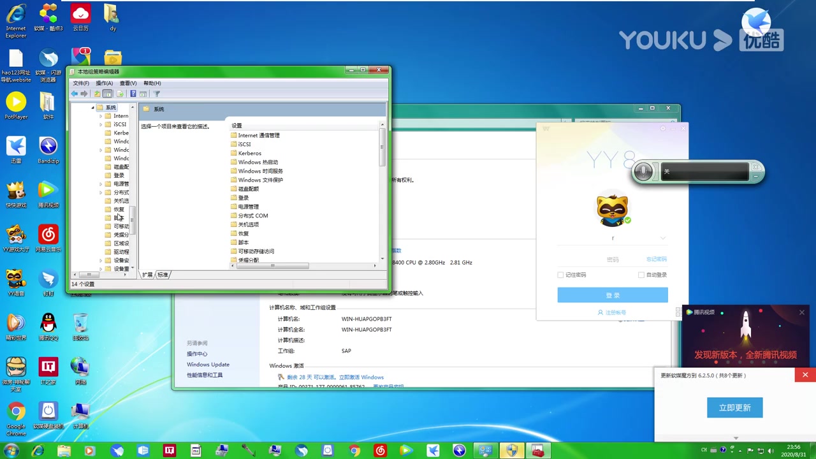Select the Windows 时间服务 folder
This screenshot has height=459, width=816.
tap(257, 171)
